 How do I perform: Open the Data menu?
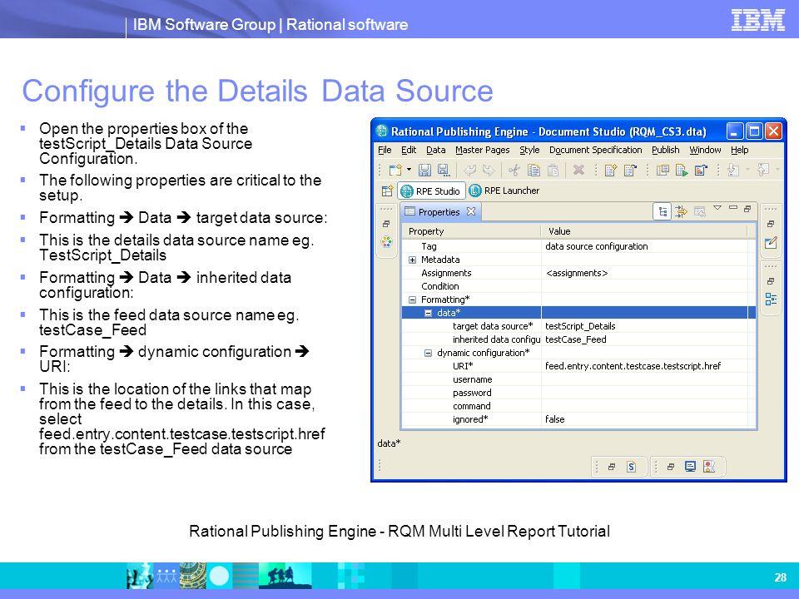(435, 150)
